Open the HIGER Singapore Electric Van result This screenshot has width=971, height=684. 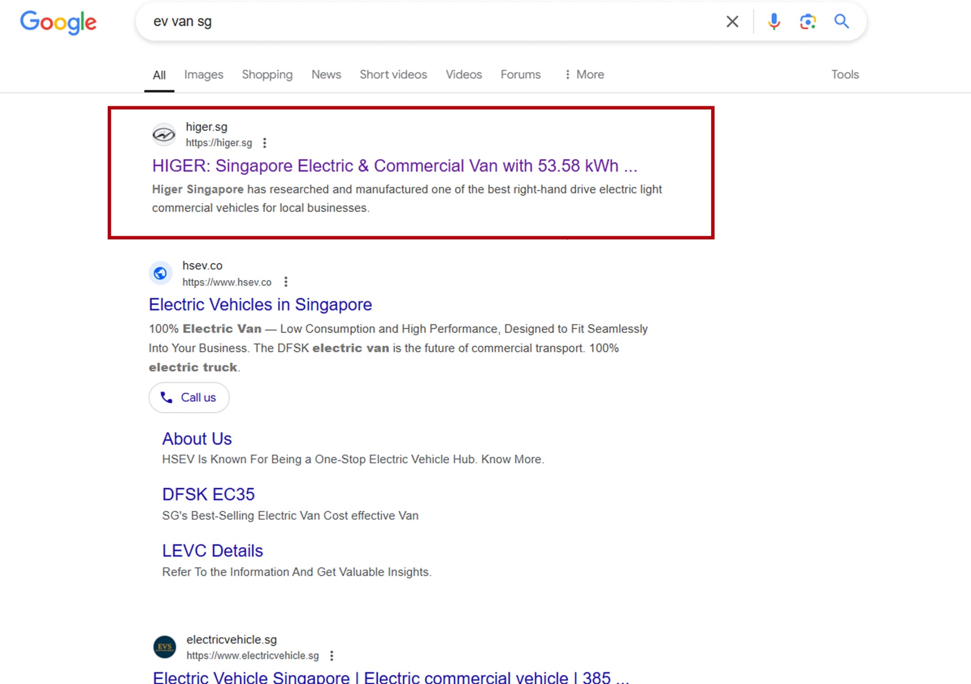(394, 166)
